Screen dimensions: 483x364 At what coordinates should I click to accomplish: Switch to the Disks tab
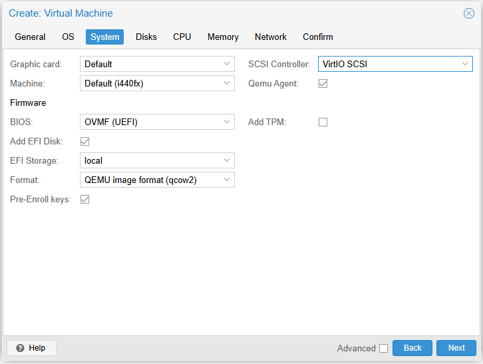[146, 37]
